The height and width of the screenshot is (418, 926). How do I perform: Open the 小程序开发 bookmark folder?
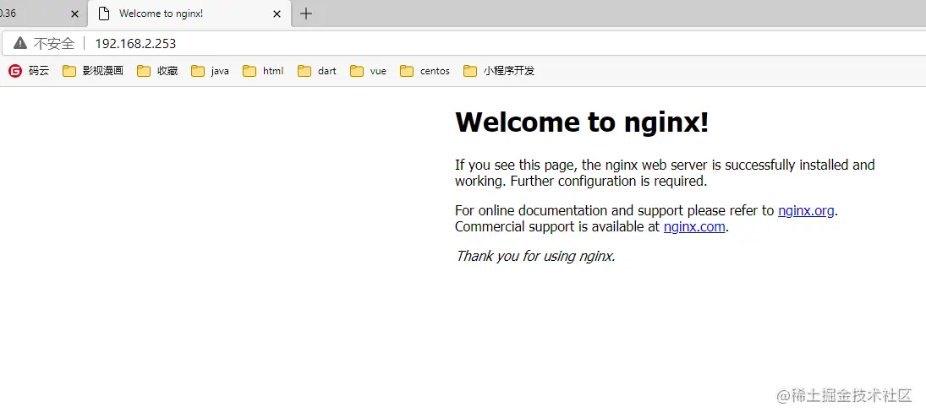click(499, 71)
